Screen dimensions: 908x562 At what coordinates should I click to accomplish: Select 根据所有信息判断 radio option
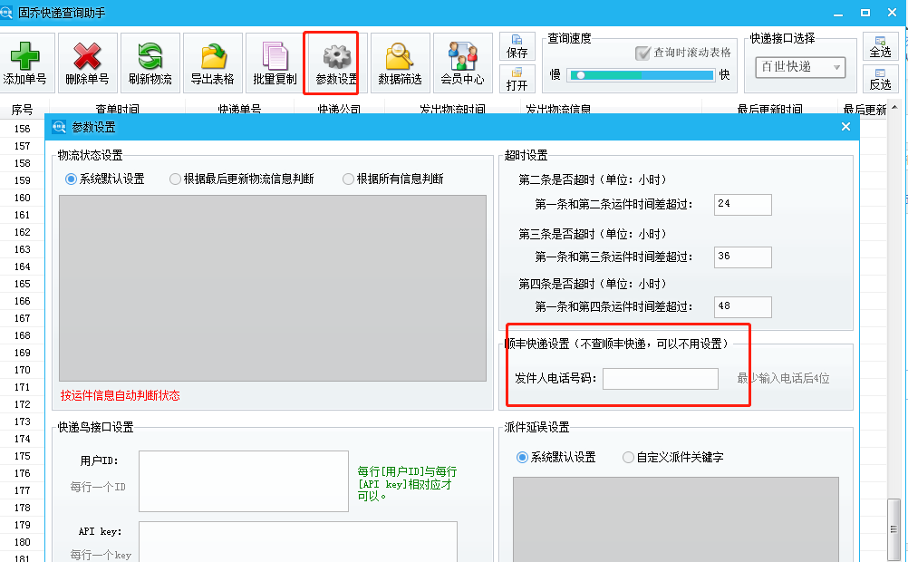349,179
